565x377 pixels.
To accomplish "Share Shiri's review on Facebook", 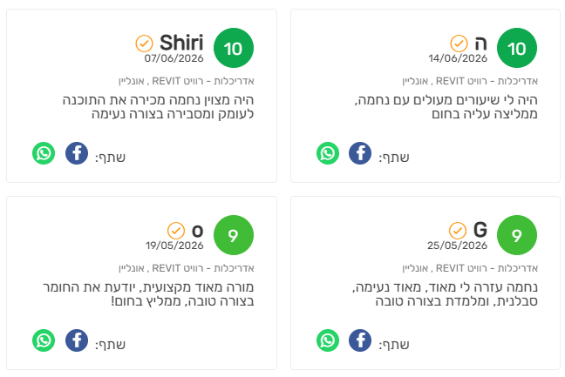I will 77,153.
